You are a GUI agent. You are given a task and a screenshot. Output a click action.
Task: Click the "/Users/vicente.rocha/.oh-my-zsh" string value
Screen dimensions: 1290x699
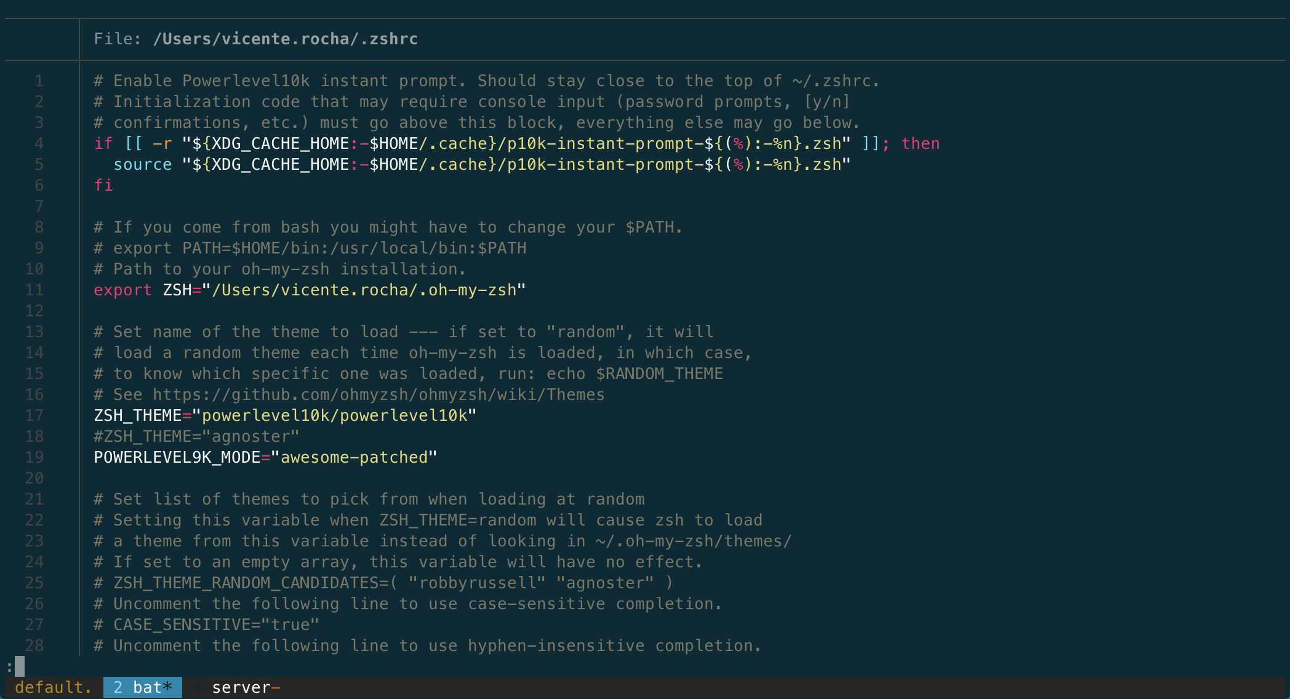(364, 290)
